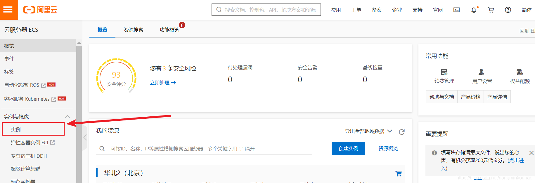Click the 点击进入 link in the reminder

pos(516,160)
